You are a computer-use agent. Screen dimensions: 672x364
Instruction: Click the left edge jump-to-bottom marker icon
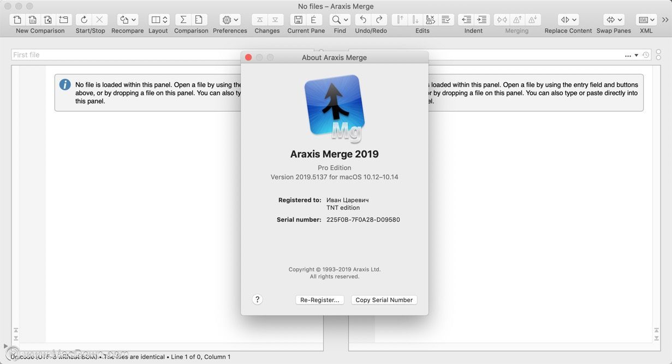click(x=16, y=338)
